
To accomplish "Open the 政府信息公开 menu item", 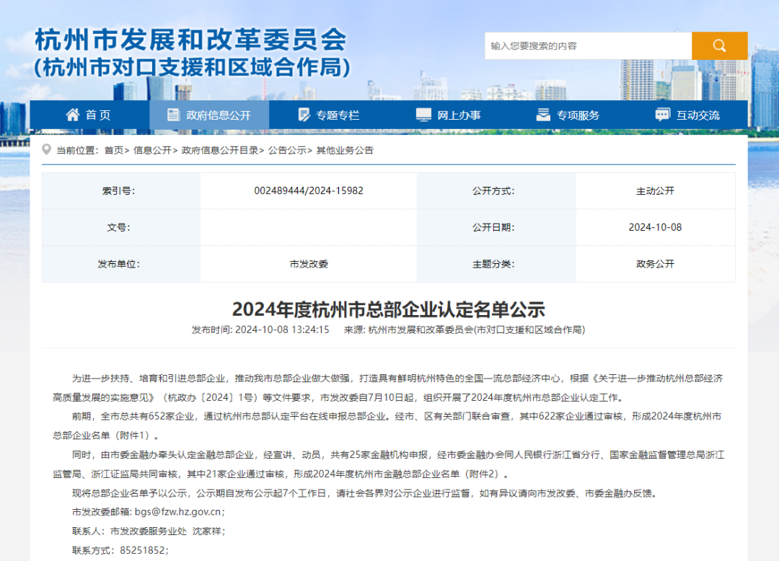I will [x=209, y=115].
